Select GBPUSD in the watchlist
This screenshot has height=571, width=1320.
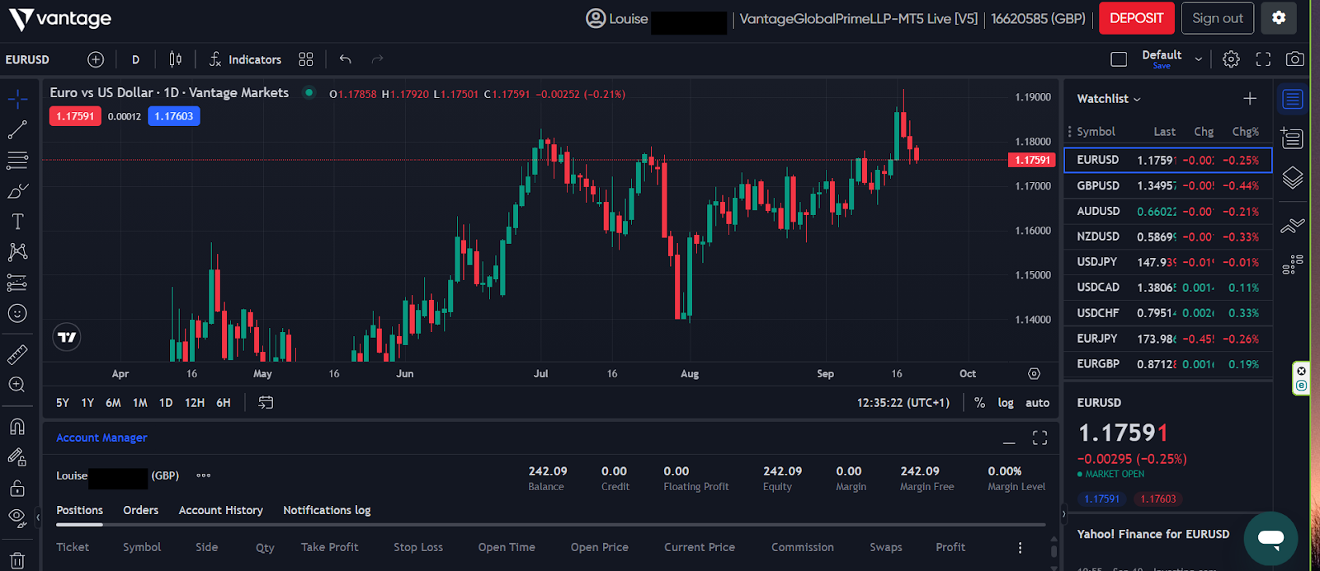[1168, 185]
